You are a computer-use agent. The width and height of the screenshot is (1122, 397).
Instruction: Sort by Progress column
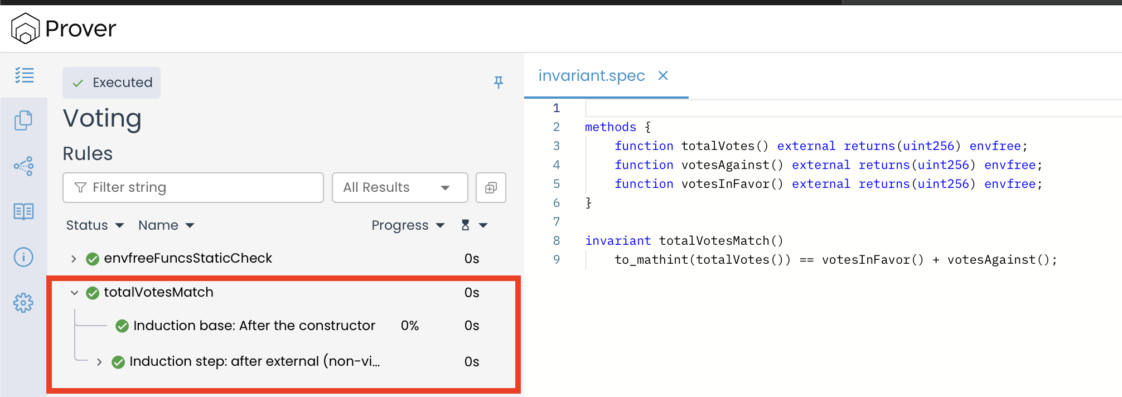click(x=408, y=225)
